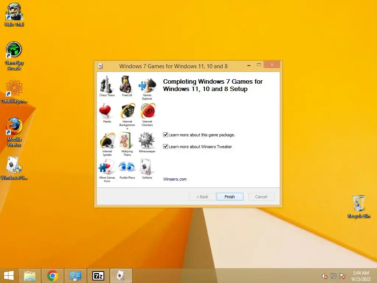Click the Purble Place eyes icon
377x283 pixels.
tap(127, 167)
